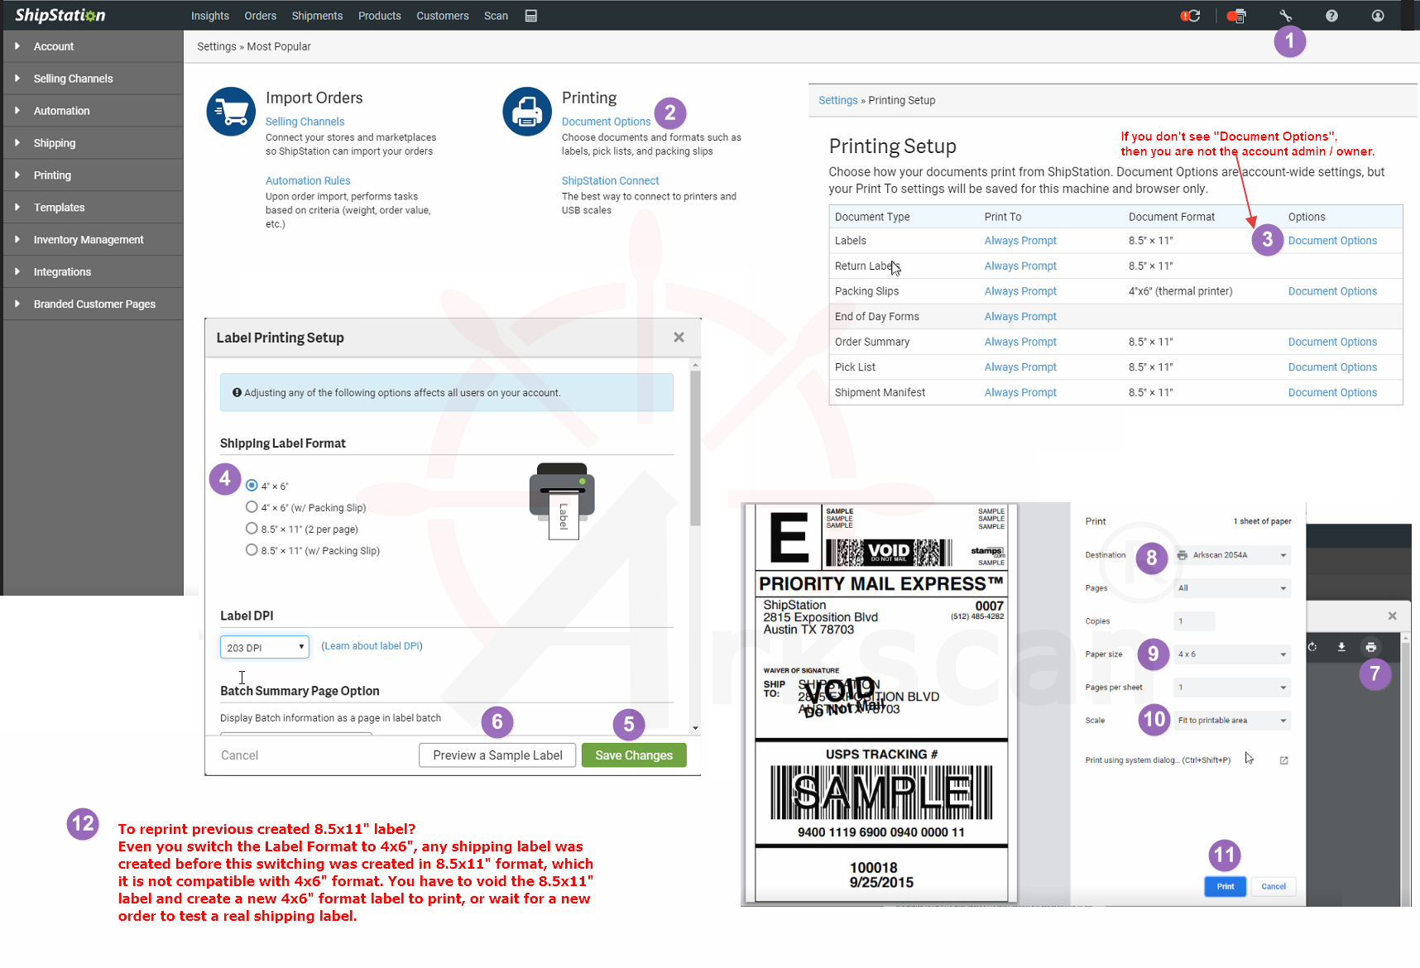Click the refresh alert icon in header
The image size is (1420, 968).
point(1191,16)
